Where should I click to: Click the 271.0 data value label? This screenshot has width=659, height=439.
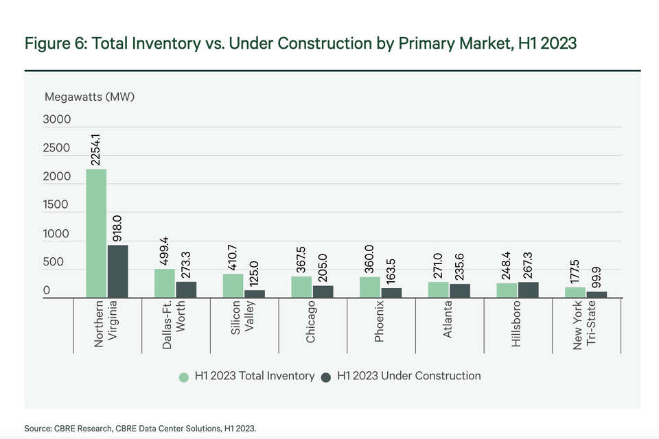point(438,265)
